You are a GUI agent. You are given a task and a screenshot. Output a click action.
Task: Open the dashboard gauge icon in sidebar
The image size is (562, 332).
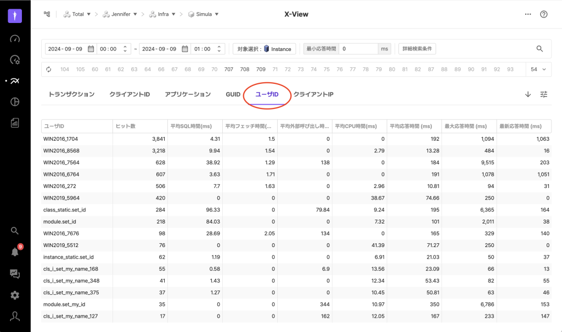tap(15, 39)
